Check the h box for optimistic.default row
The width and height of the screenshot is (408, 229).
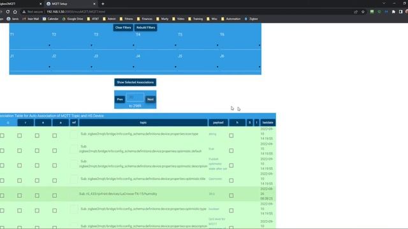[x=231, y=151]
